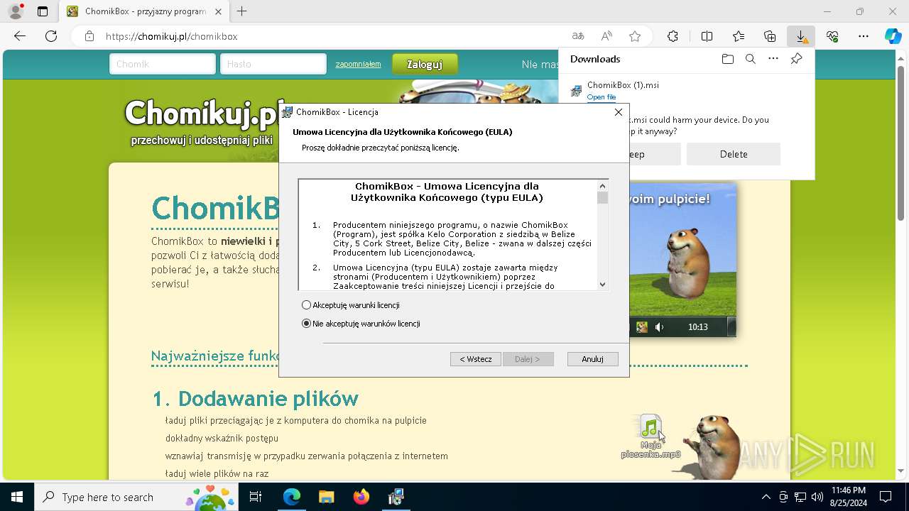Open the Collections icon
Screen dimensions: 909x511
click(770, 36)
